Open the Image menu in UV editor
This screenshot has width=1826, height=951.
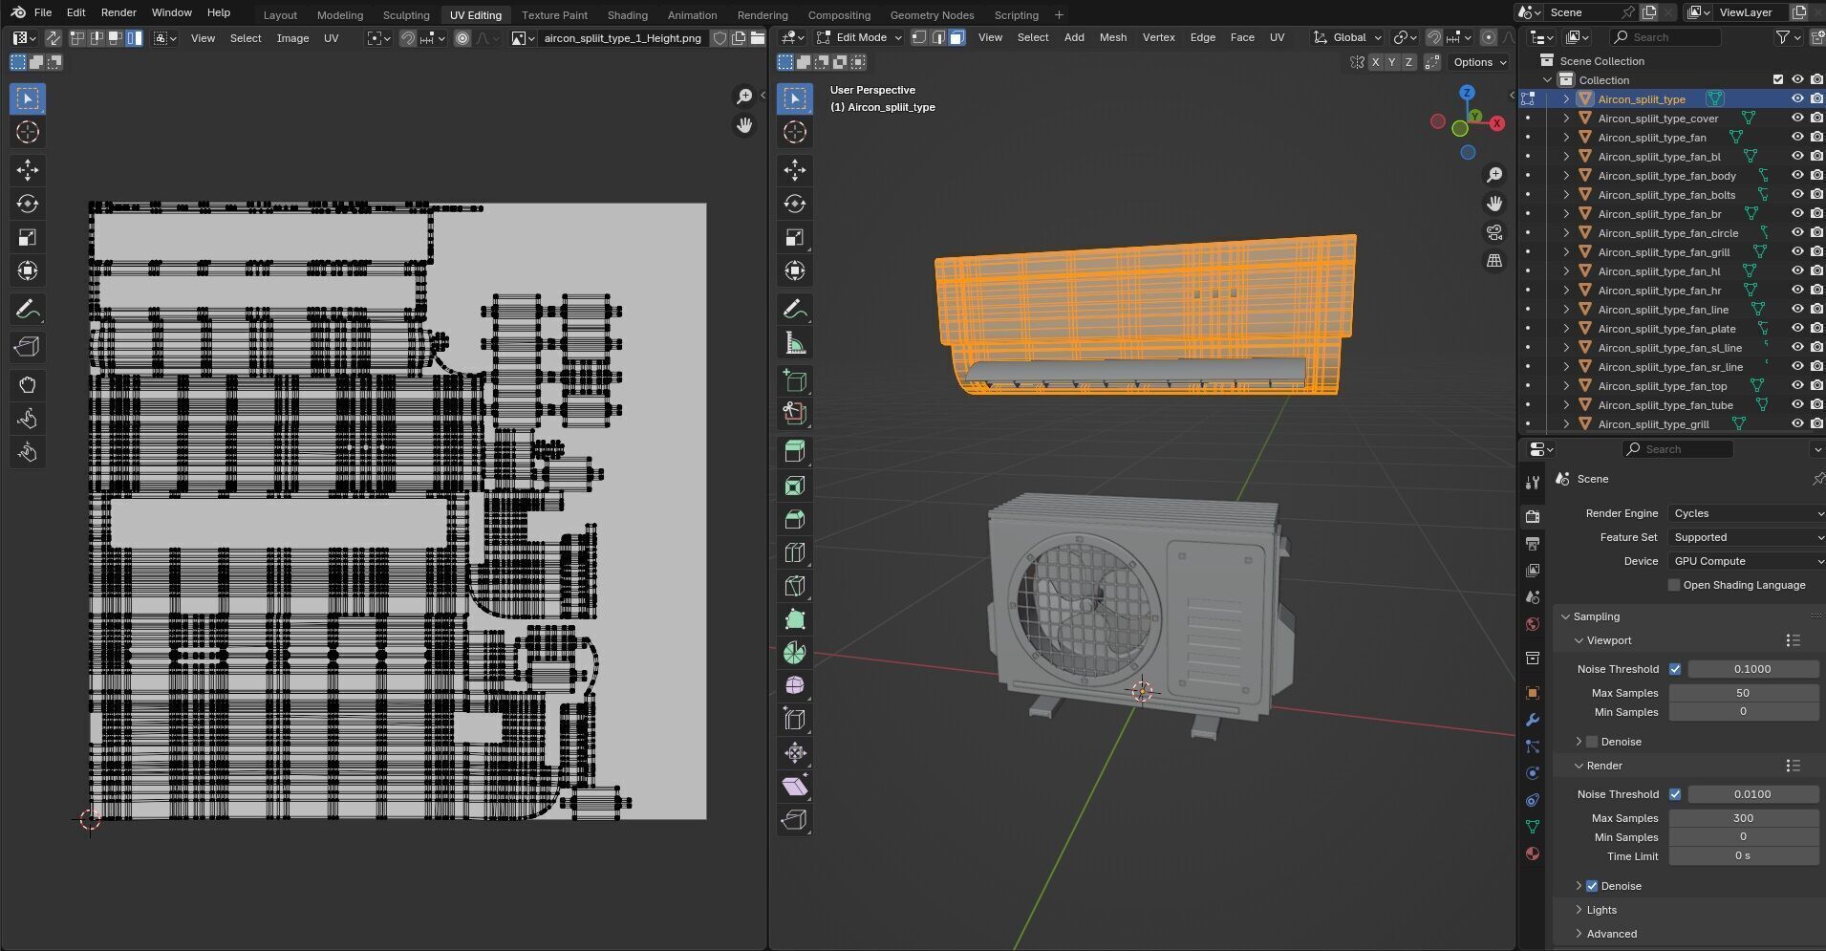tap(292, 38)
